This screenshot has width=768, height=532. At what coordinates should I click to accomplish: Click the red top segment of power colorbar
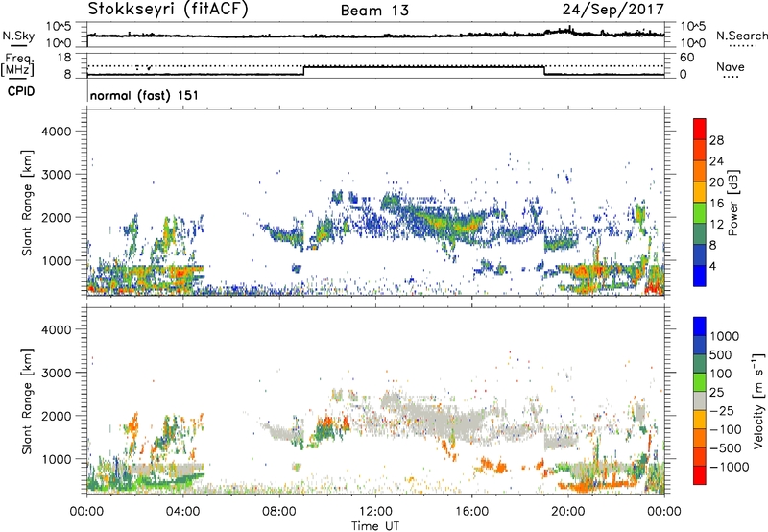click(x=700, y=129)
